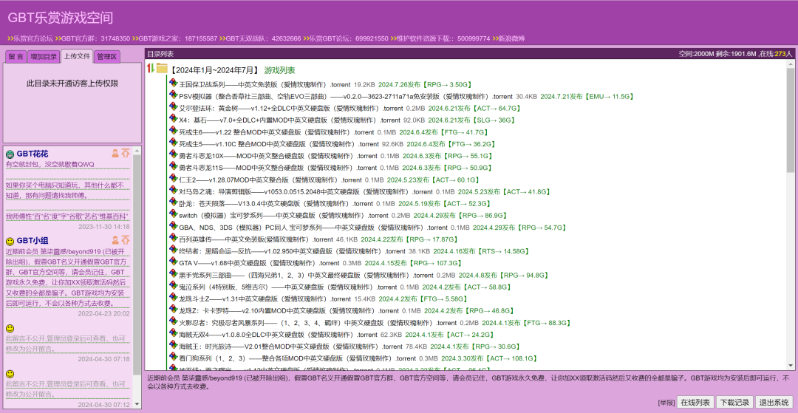Click the GBT花花 username
The height and width of the screenshot is (413, 798).
(x=33, y=154)
